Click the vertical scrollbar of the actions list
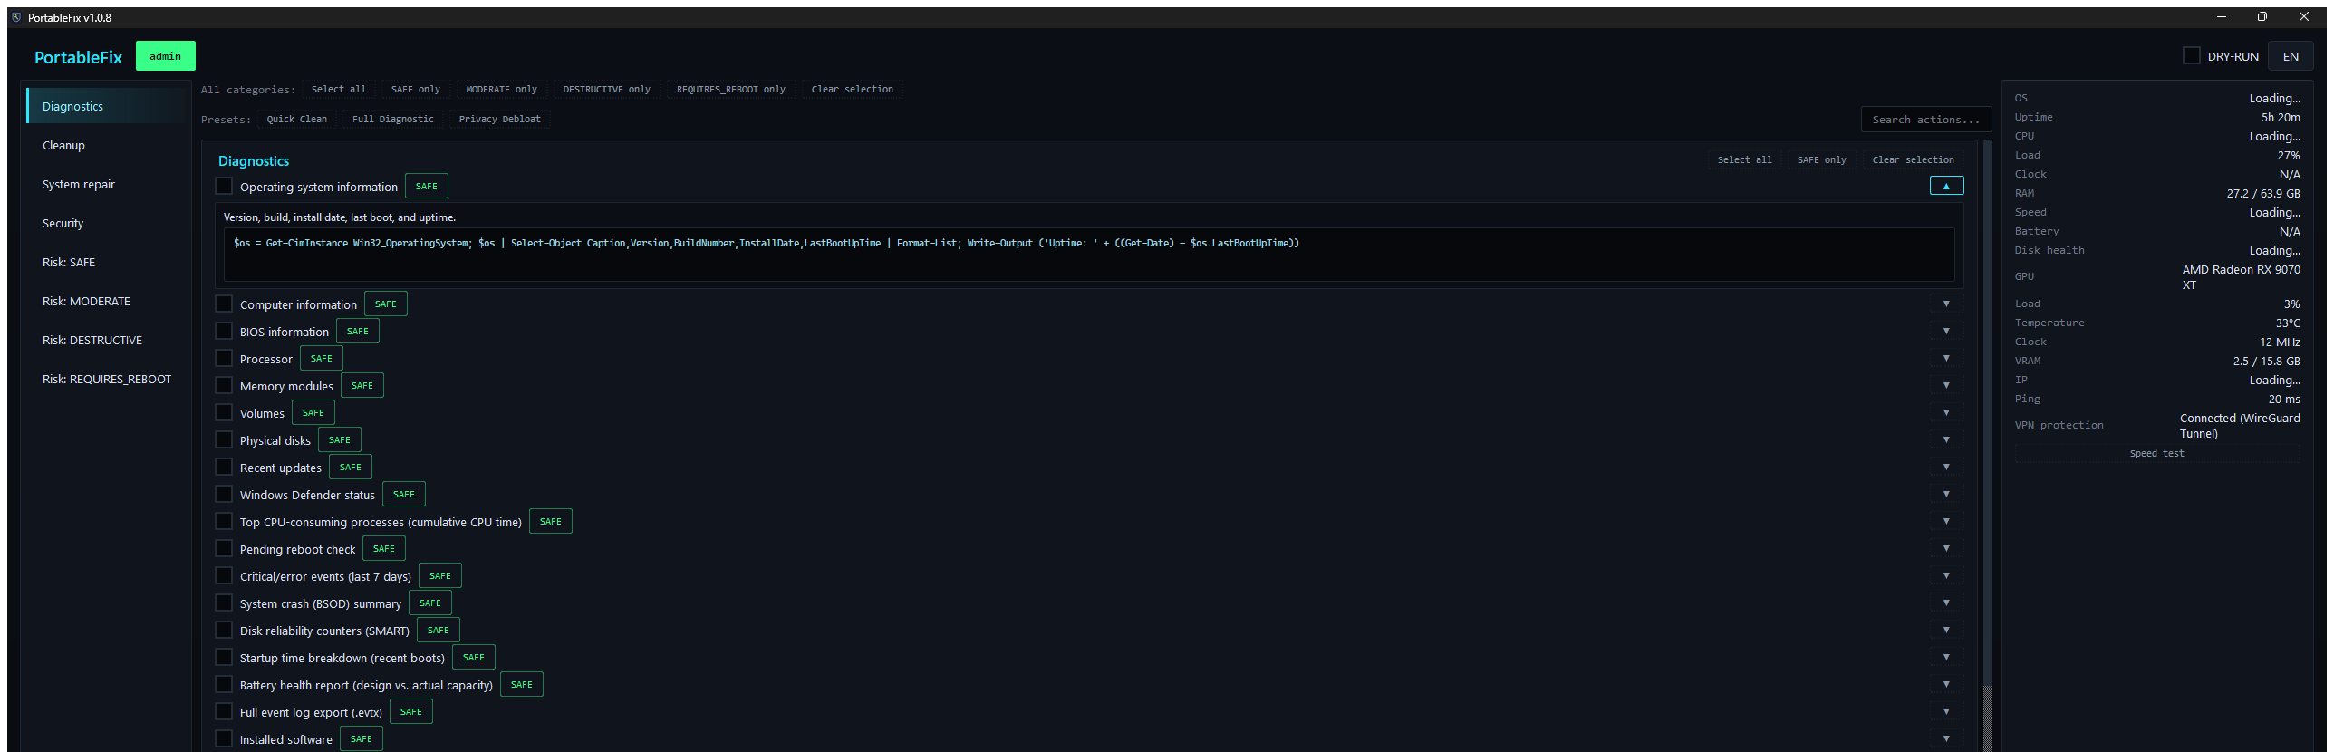This screenshot has height=752, width=2334. click(x=1988, y=444)
